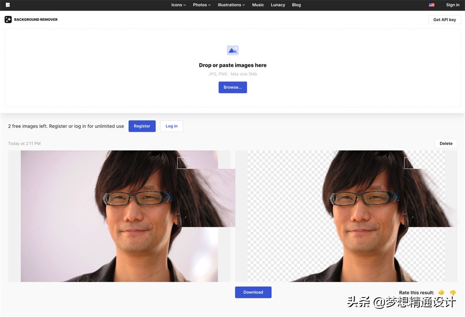Click the Log in button
This screenshot has height=317, width=465.
pos(172,126)
